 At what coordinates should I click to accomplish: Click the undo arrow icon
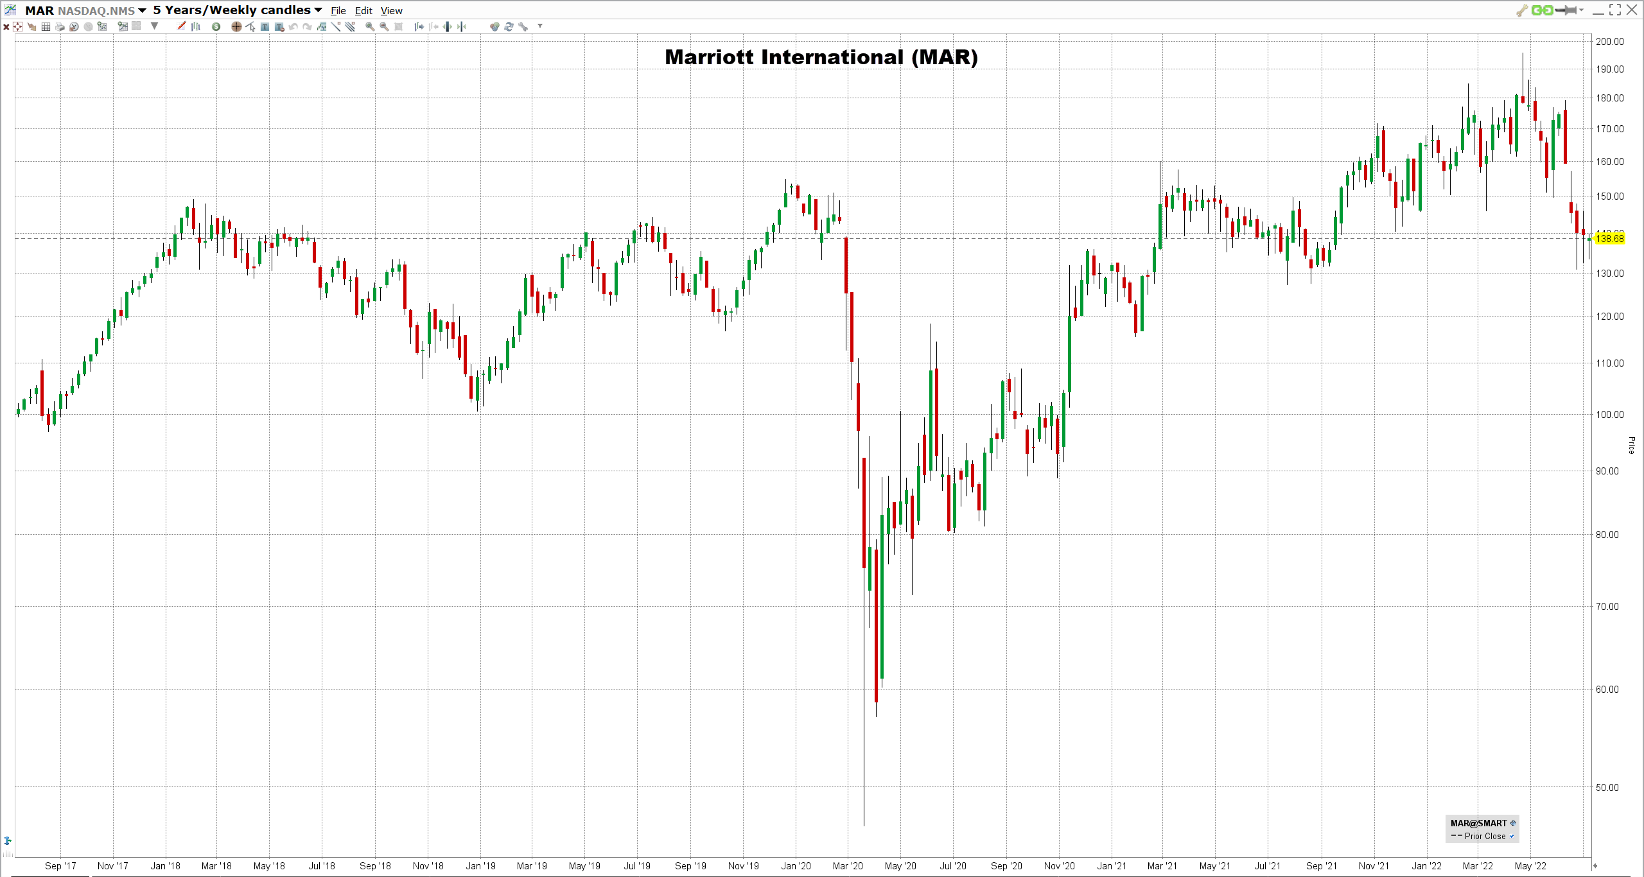point(293,26)
